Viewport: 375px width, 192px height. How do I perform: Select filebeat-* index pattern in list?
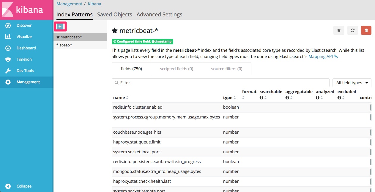[80, 45]
